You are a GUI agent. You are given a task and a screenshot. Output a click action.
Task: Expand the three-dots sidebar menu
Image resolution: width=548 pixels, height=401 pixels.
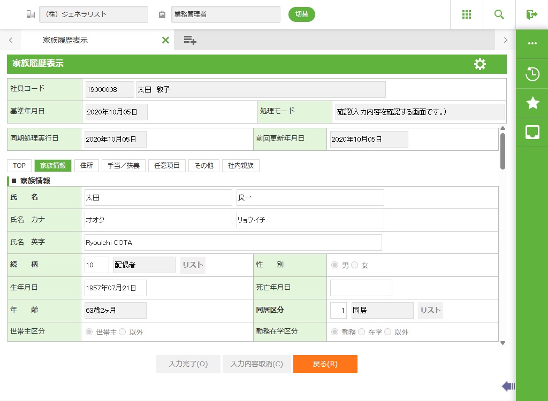click(532, 44)
